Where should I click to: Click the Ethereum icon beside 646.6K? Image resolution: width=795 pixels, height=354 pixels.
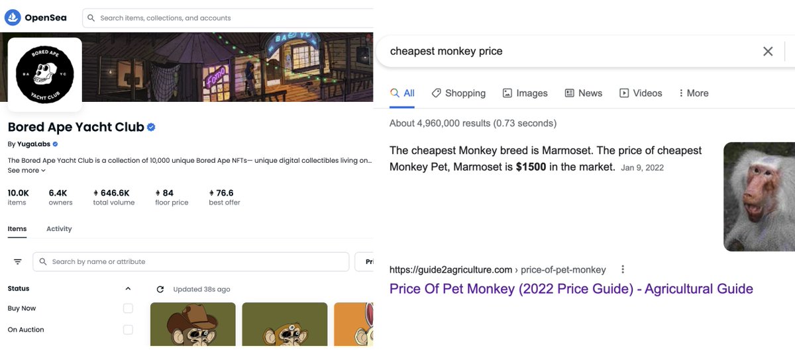96,193
